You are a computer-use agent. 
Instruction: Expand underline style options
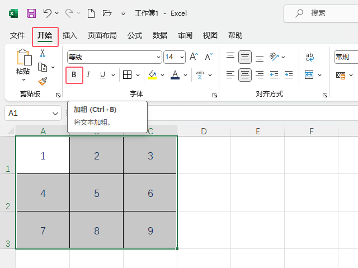pyautogui.click(x=113, y=75)
